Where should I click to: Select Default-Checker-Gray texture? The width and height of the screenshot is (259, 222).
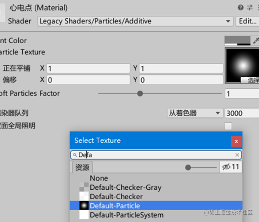pos(156,188)
